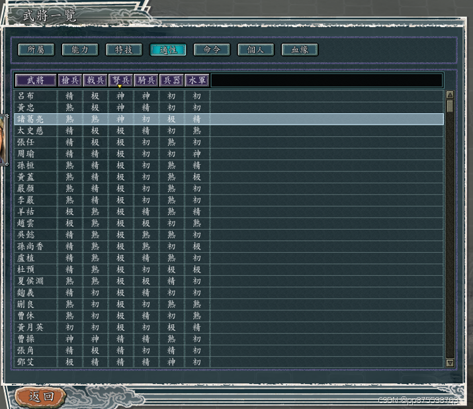473x409 pixels.
Task: Select the 李嚴 row
Action: coord(229,200)
